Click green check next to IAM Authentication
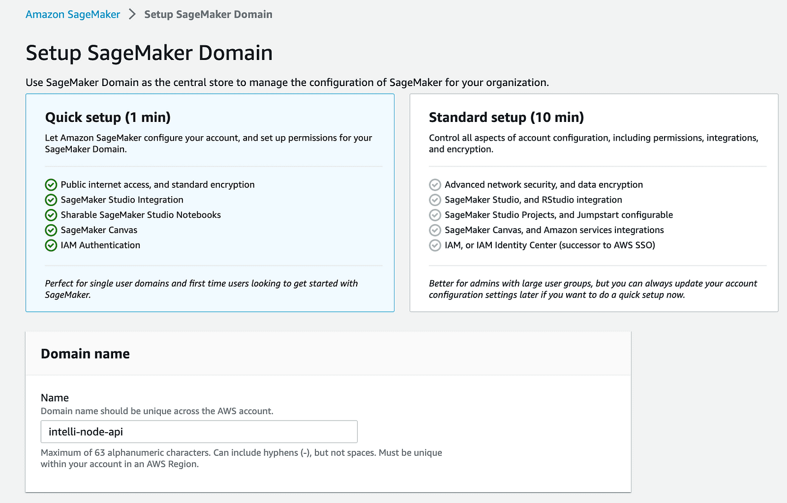The width and height of the screenshot is (787, 503). 51,245
